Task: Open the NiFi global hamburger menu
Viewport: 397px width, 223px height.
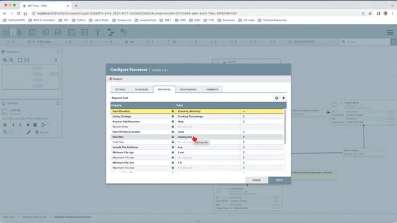Action: pos(390,32)
